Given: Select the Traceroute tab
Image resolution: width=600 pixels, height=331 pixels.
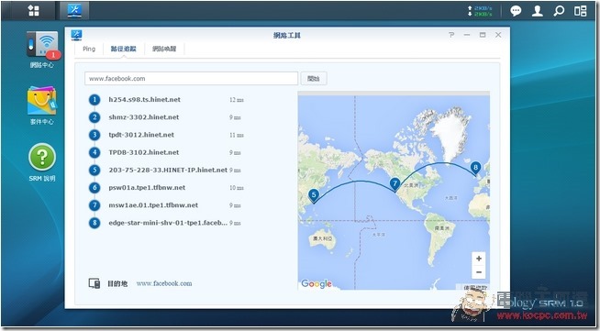Looking at the screenshot, I should click(x=123, y=49).
